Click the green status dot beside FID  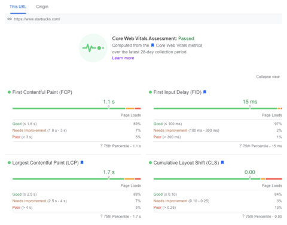[150, 92]
